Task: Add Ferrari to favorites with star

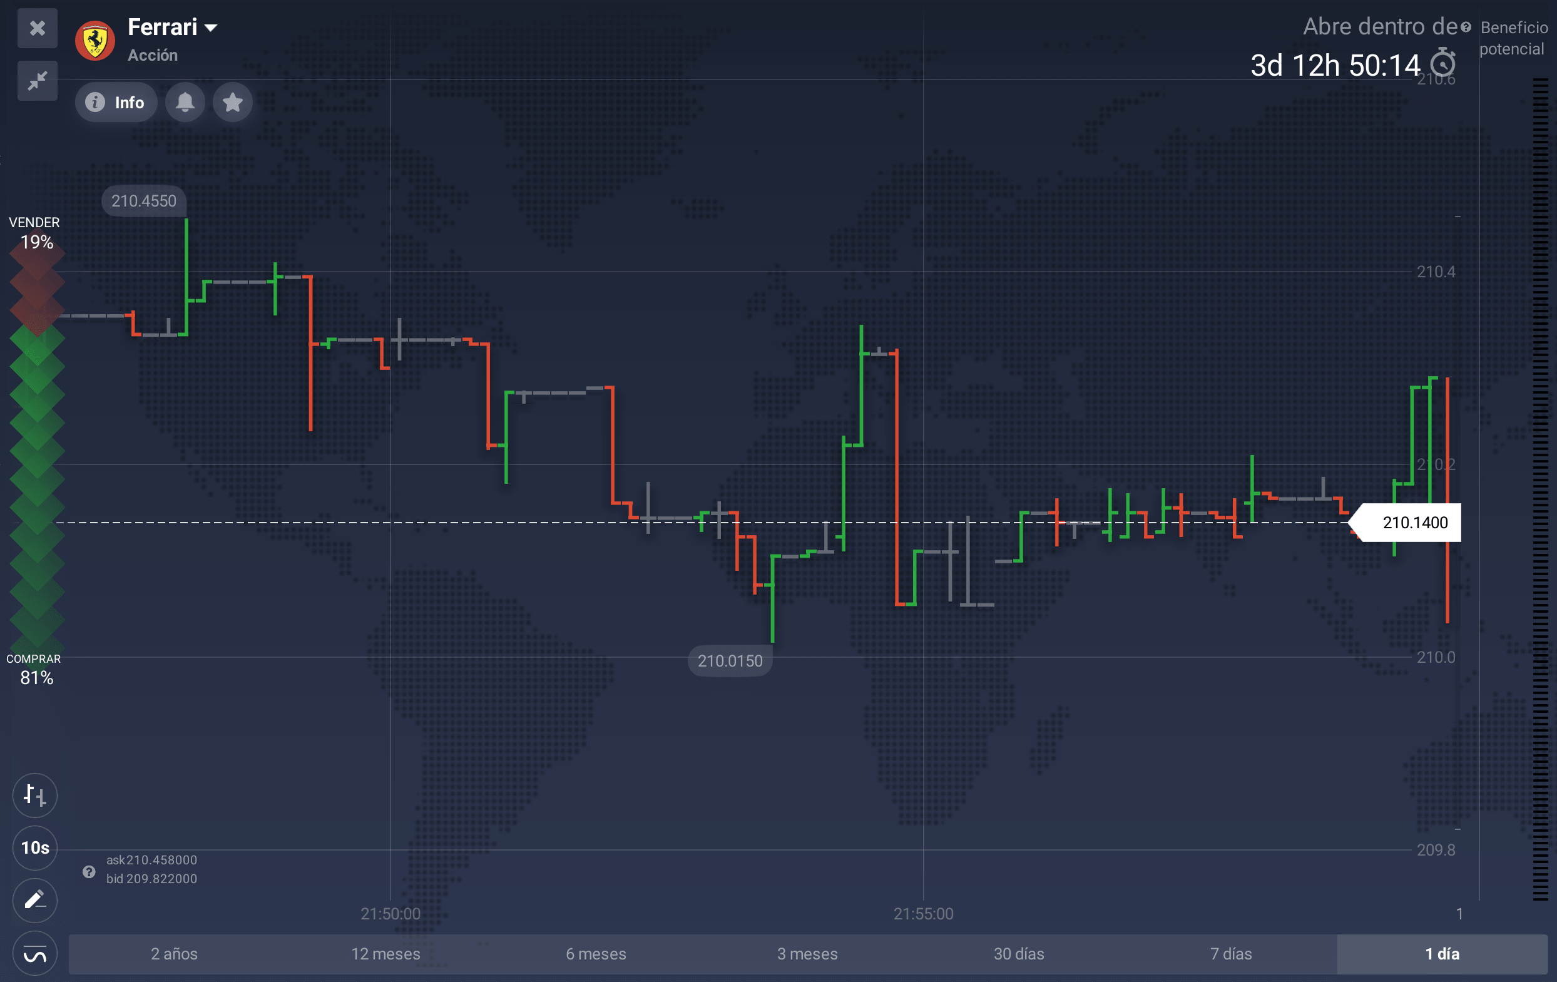Action: pyautogui.click(x=232, y=102)
